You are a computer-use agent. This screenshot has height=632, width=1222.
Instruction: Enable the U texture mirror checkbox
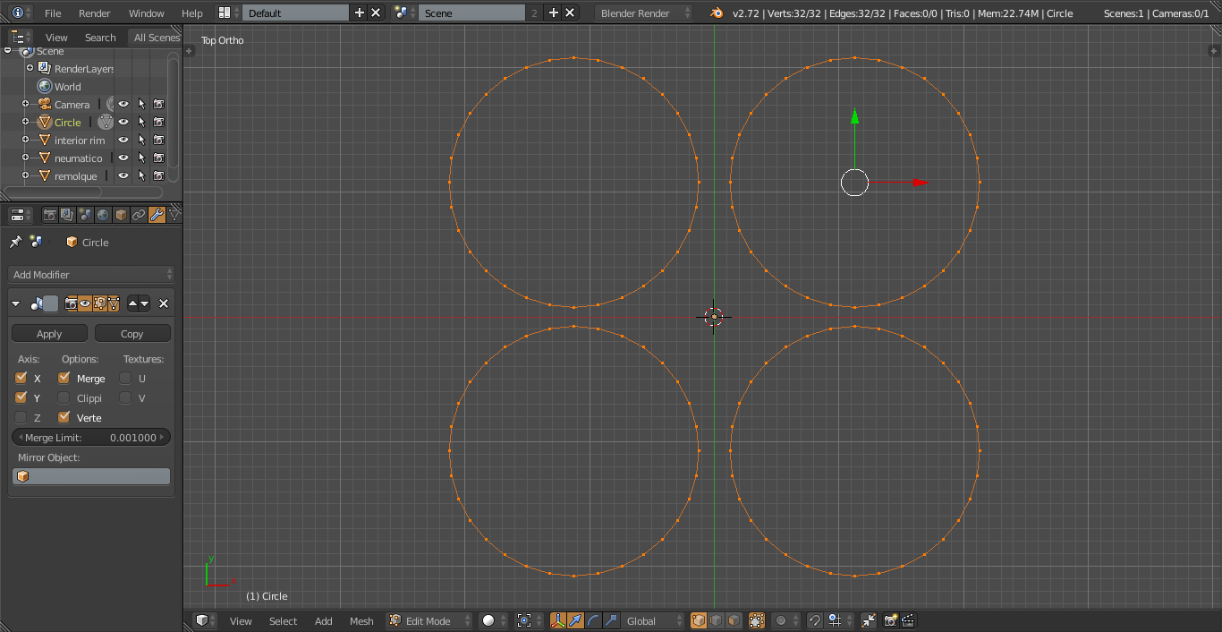pyautogui.click(x=125, y=378)
